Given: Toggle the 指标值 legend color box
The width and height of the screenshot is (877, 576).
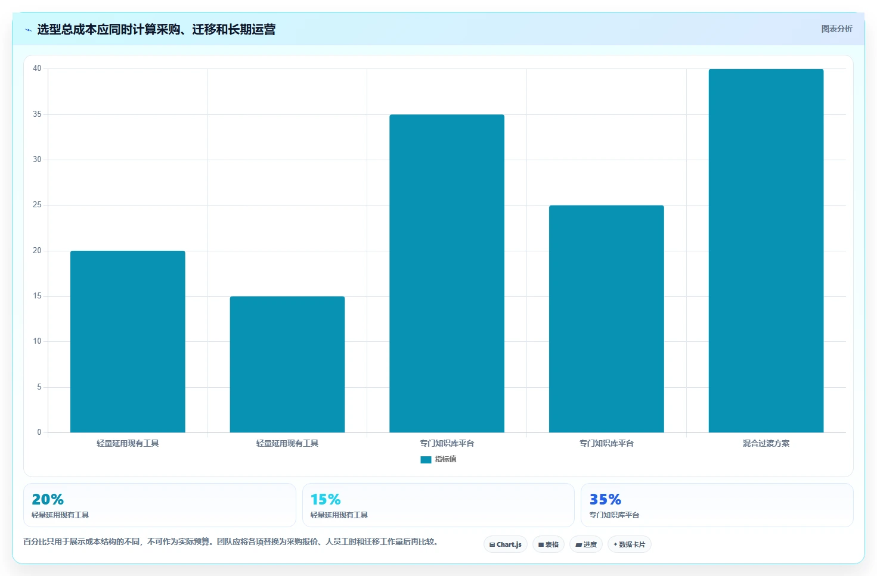Looking at the screenshot, I should [x=426, y=460].
